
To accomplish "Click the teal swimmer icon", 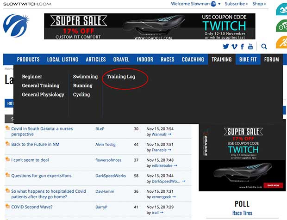I will (x=281, y=10).
